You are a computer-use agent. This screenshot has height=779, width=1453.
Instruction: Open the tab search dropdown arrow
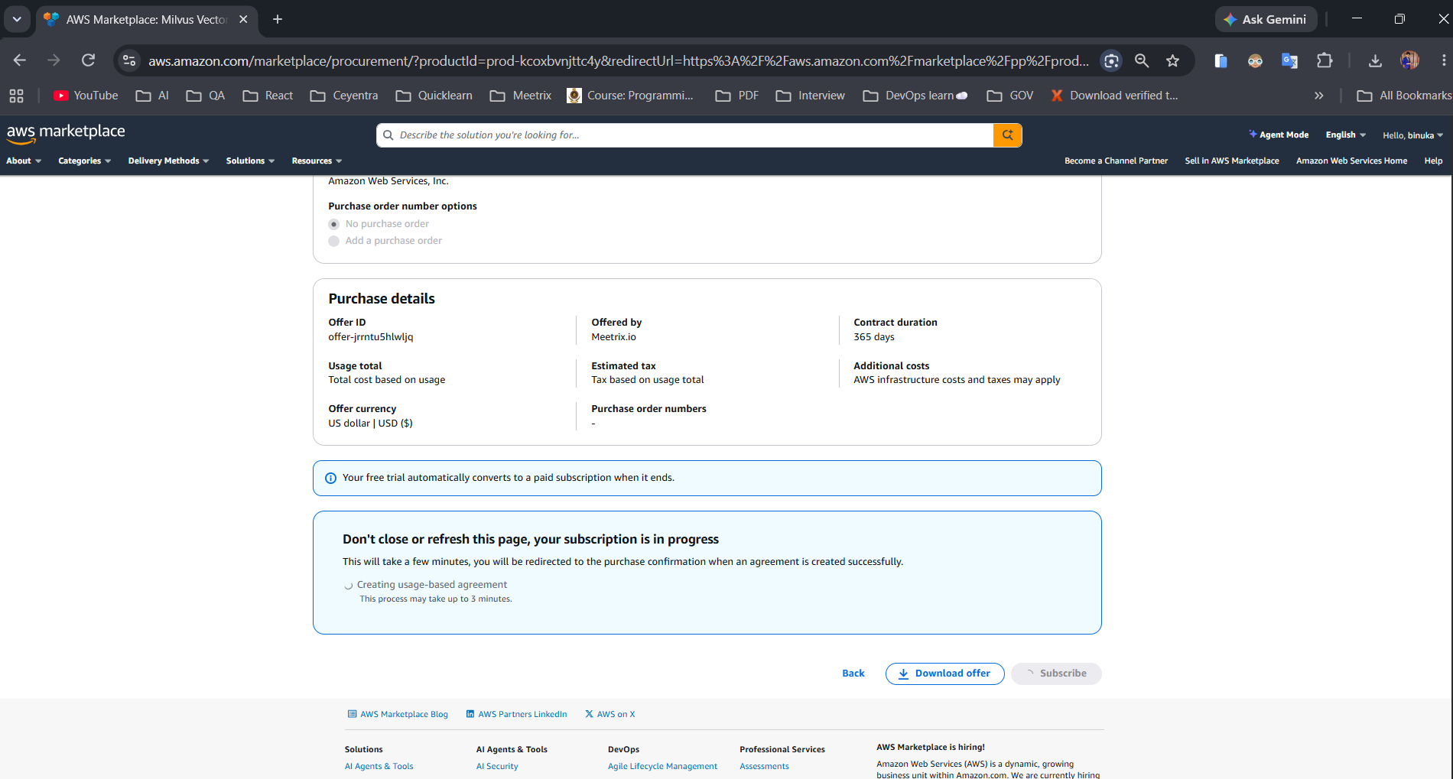click(x=17, y=19)
